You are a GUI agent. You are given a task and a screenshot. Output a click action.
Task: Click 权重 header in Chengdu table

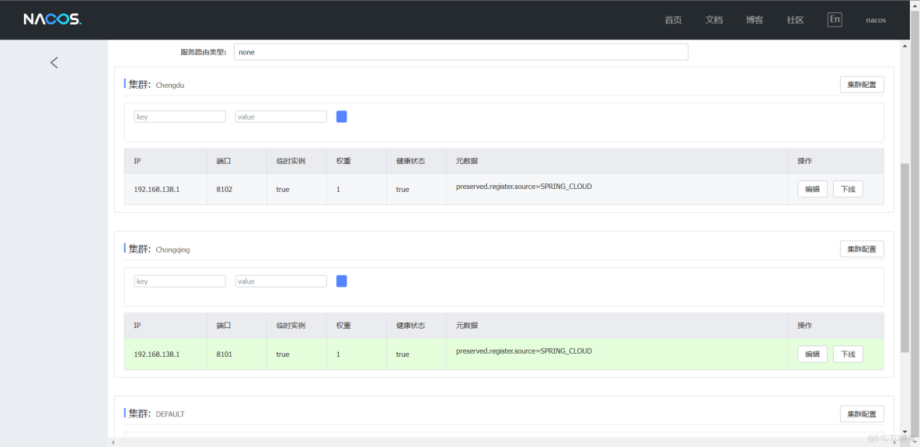tap(343, 161)
